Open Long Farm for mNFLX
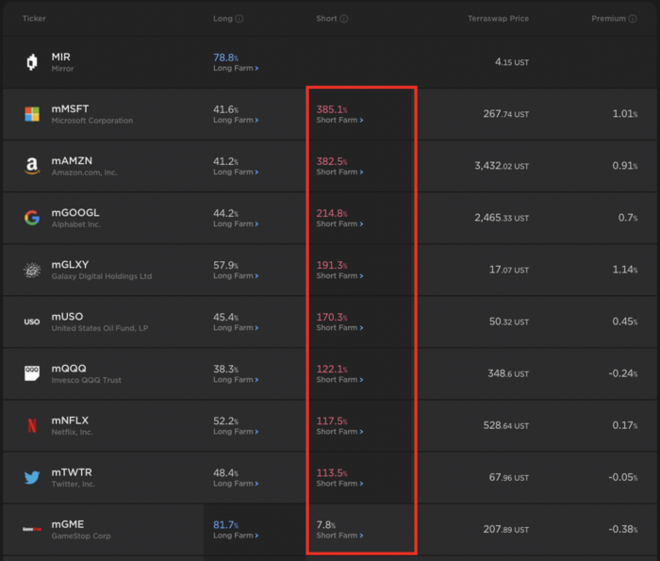660x561 pixels. coord(236,432)
